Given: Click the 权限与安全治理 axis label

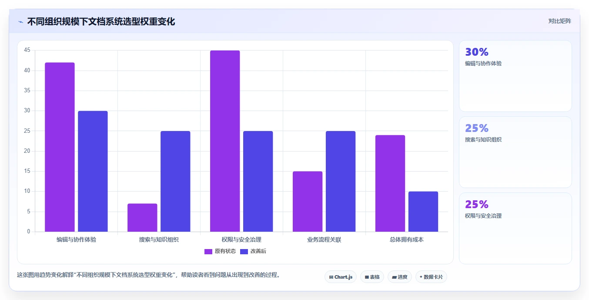Looking at the screenshot, I should tap(241, 239).
